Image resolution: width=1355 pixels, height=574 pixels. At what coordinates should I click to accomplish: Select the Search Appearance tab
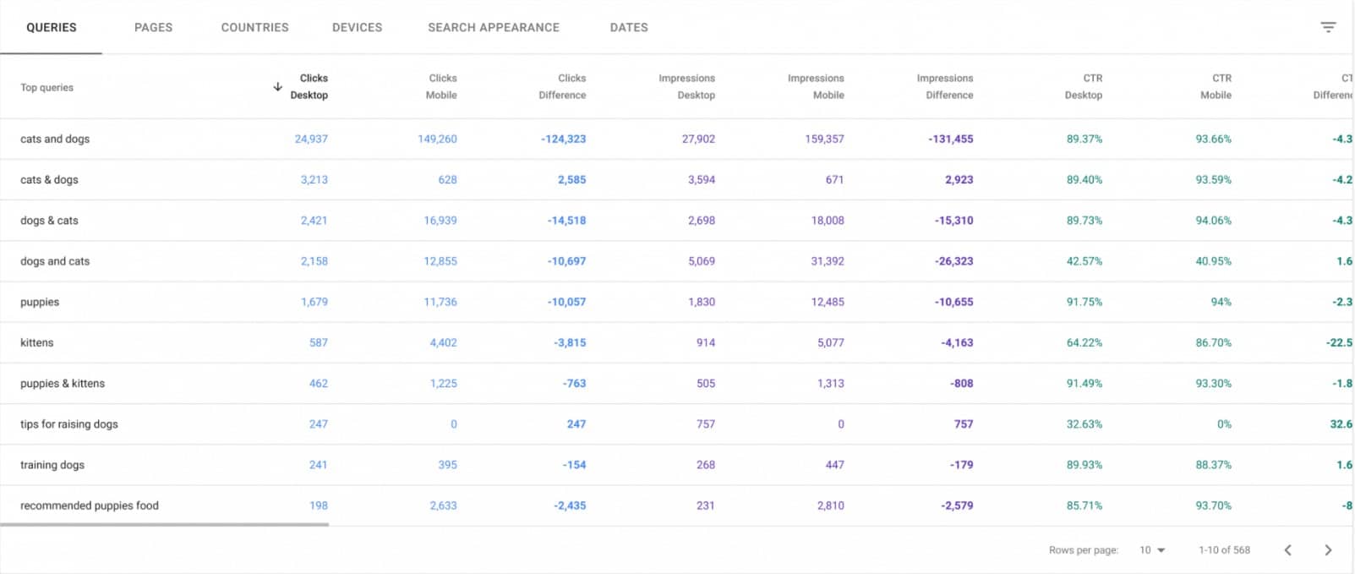pos(494,28)
